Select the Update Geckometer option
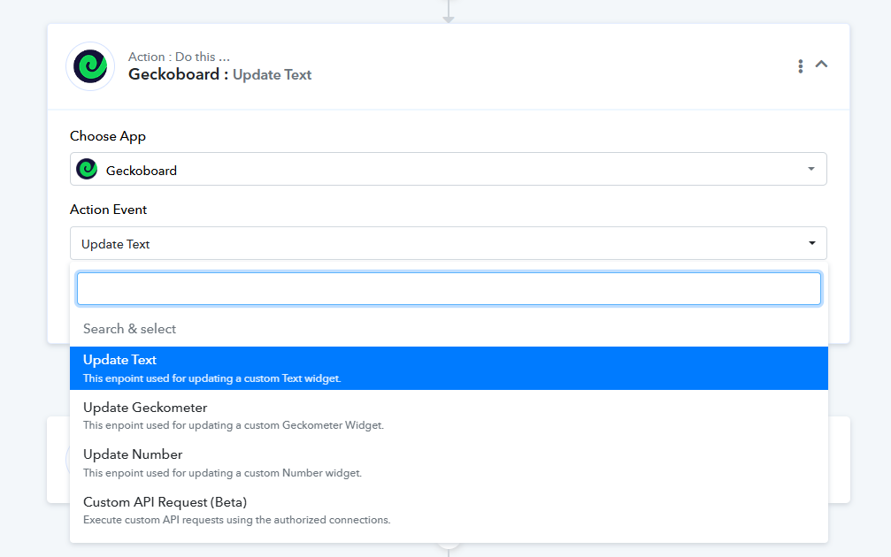Viewport: 891px width, 557px height. [x=449, y=416]
